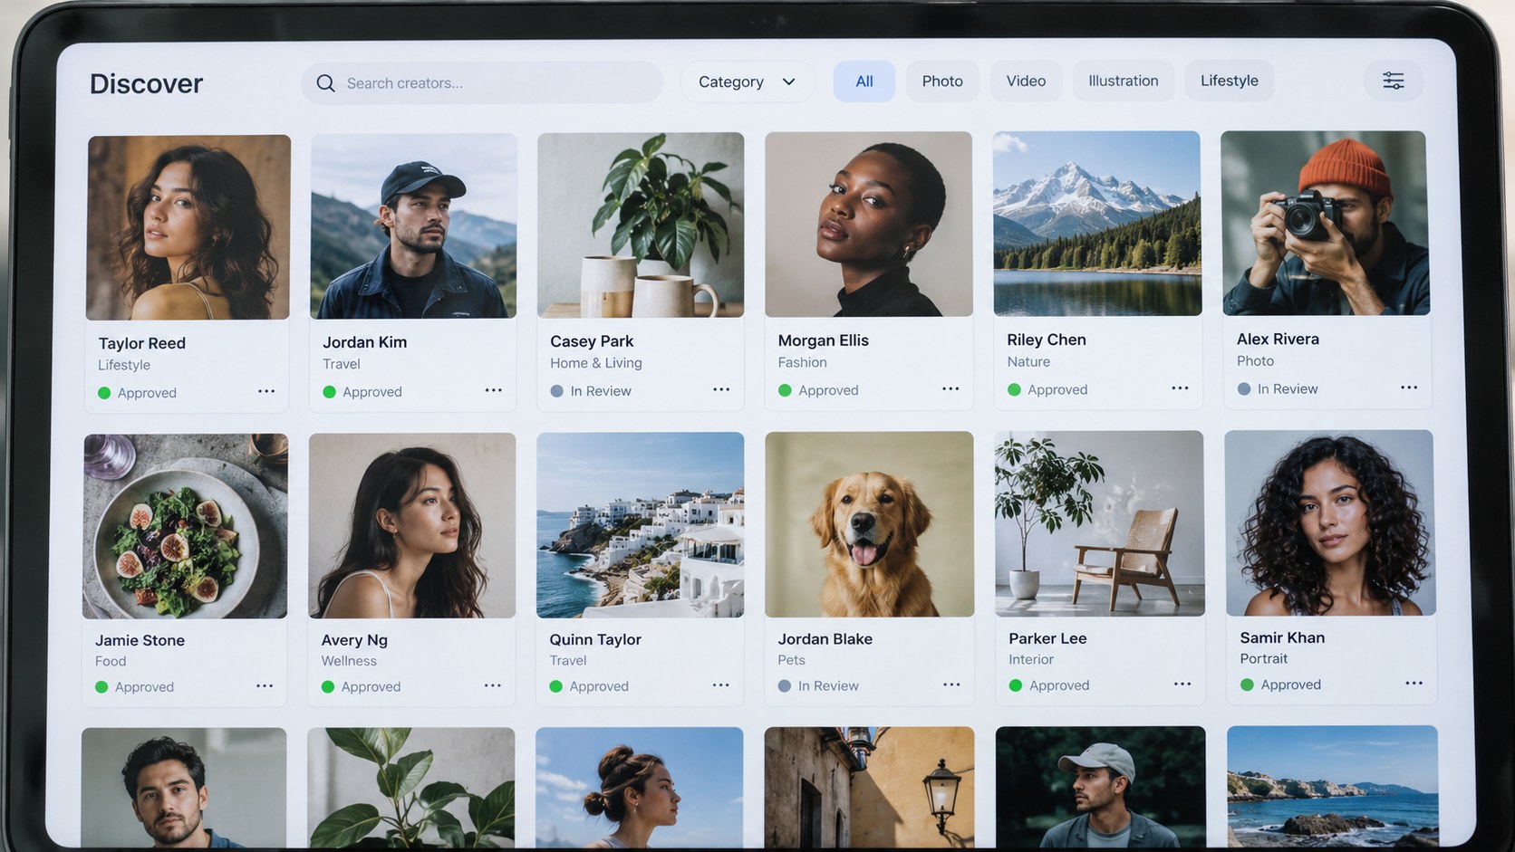Viewport: 1515px width, 852px height.
Task: Click Alex Rivera's In Review status
Action: pos(1278,388)
